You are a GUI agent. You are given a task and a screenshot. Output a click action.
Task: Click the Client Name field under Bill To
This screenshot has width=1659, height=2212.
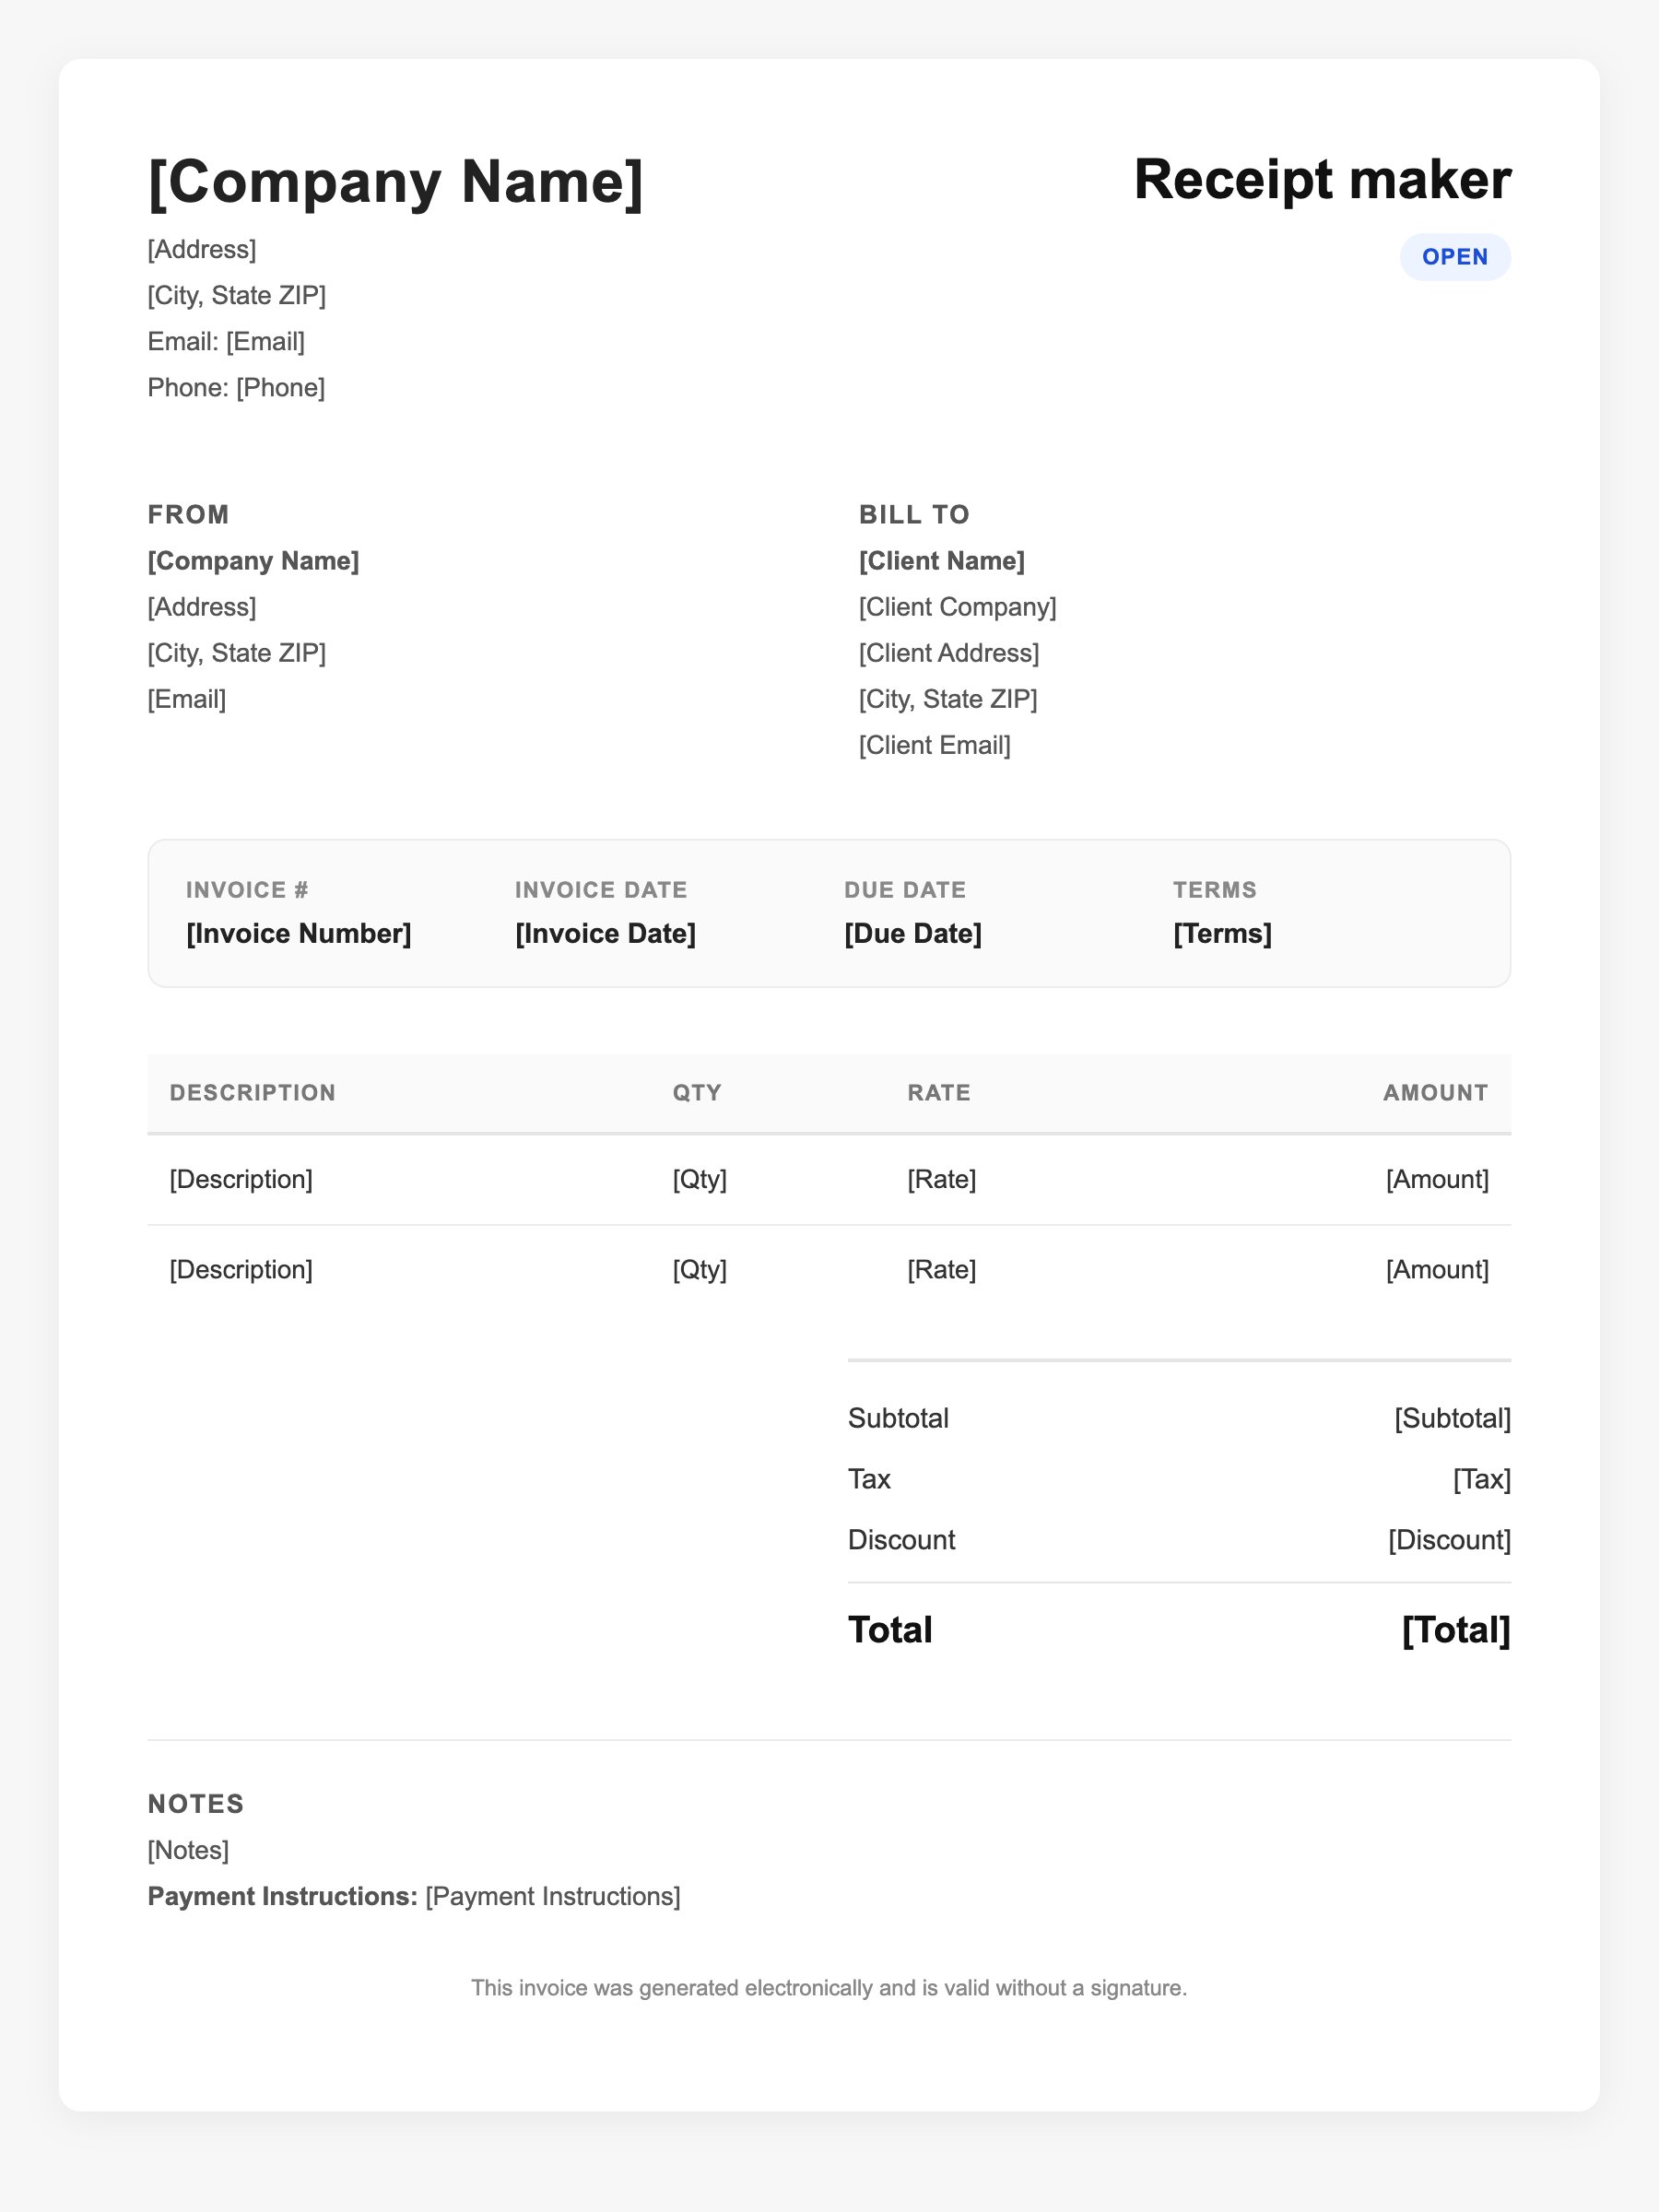coord(941,561)
